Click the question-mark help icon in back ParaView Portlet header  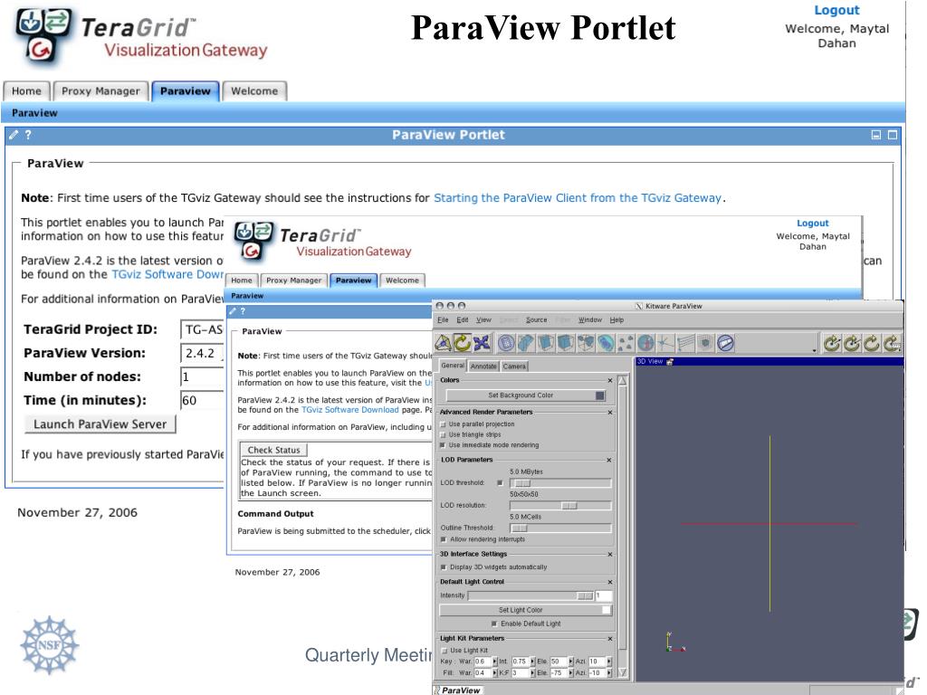tap(28, 135)
